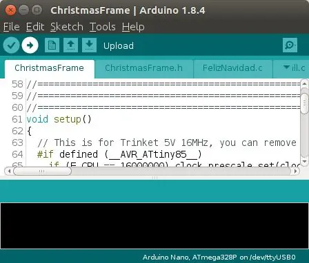
Task: Click the Trinket 5V 16MHz comment line
Action: tap(167, 143)
